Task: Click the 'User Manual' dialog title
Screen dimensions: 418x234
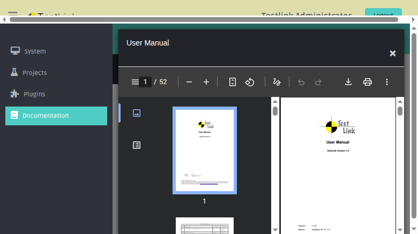Action: [148, 43]
